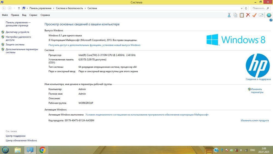This screenshot has width=273, height=154.
Task: Click Панель управления breadcrumb in address bar
Action: point(40,8)
